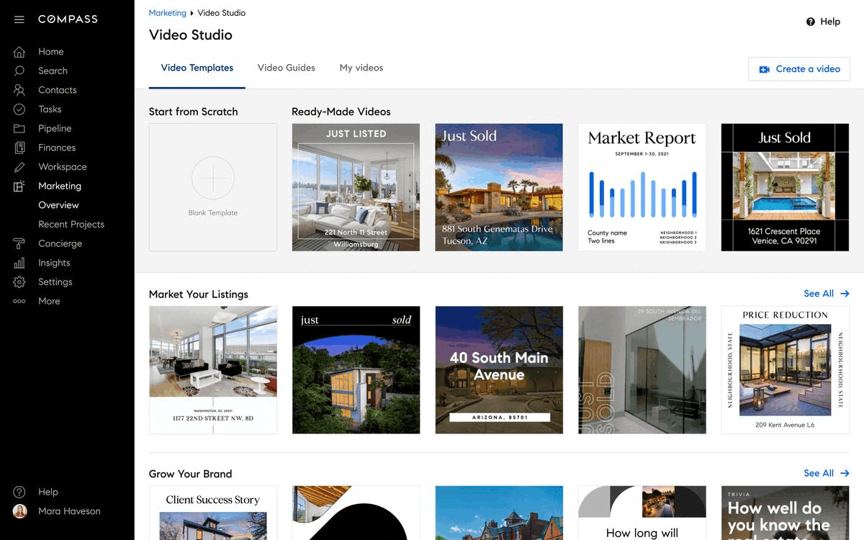Open the Just Listed Williamsburg template
The image size is (864, 540).
pyautogui.click(x=356, y=187)
